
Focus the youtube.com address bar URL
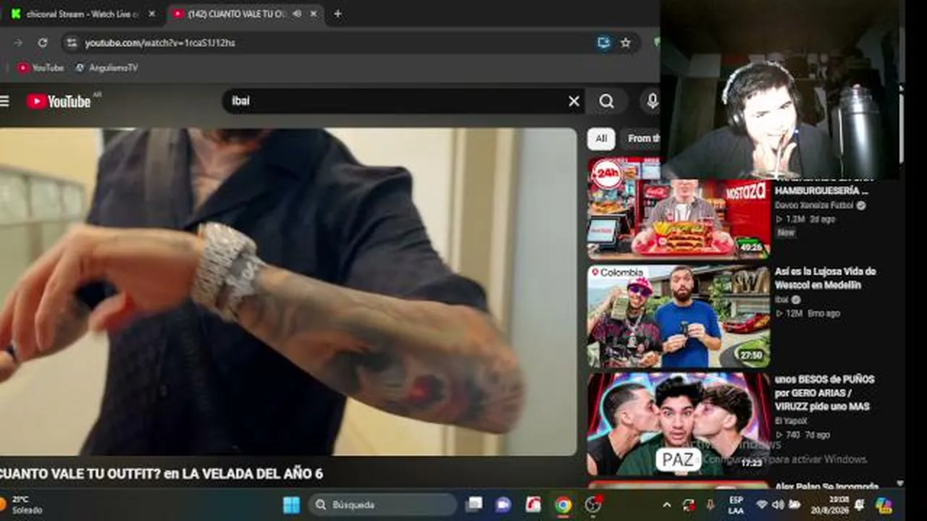[160, 43]
